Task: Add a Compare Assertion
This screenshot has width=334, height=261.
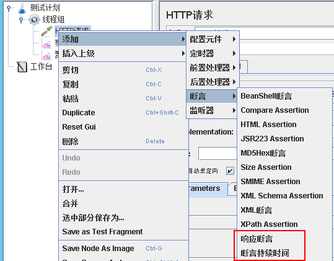Action: pos(284,110)
